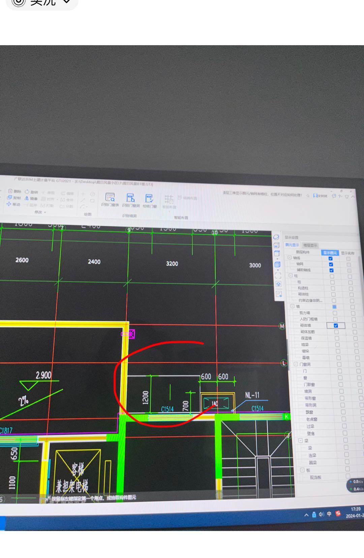The image size is (364, 558).
Task: Collapse the 柱 tree group
Action: click(291, 276)
